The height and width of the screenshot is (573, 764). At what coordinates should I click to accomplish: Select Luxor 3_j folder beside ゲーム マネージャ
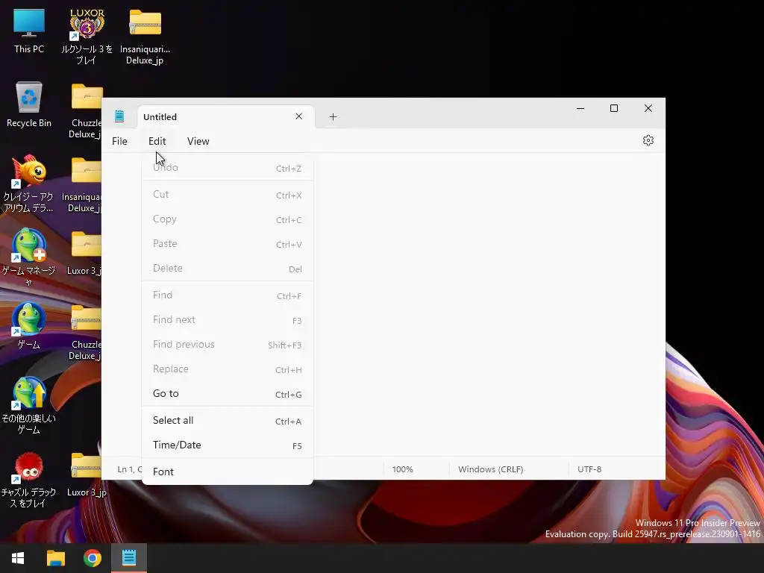coord(84,254)
